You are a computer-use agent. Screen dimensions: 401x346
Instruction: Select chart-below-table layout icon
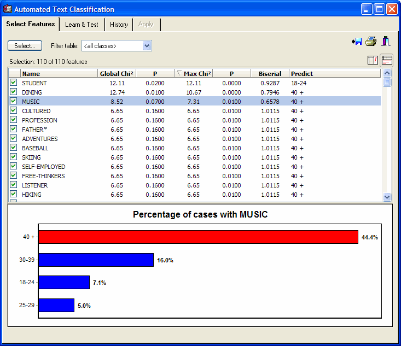pyautogui.click(x=387, y=60)
